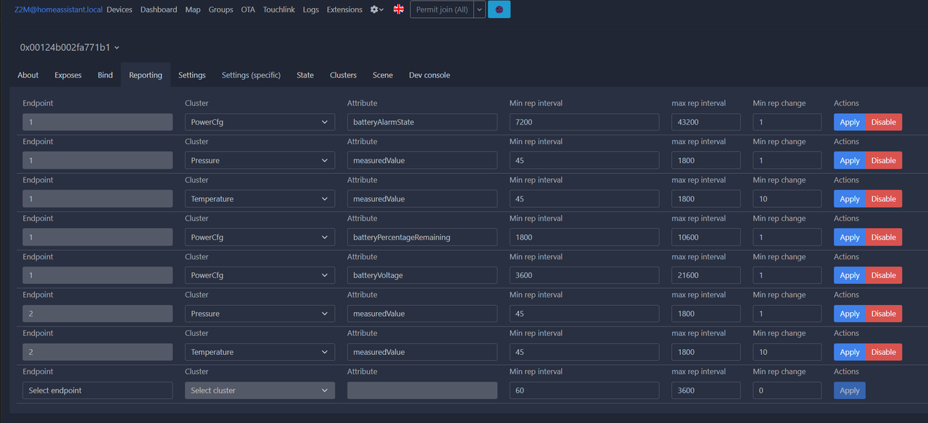
Task: Click the empty attribute field in last row
Action: tap(422, 390)
